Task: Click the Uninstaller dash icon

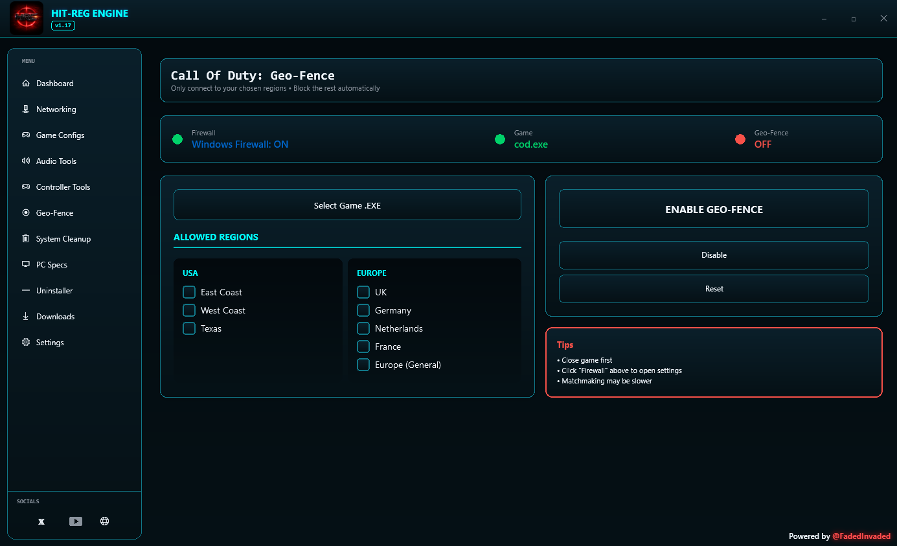Action: click(26, 291)
